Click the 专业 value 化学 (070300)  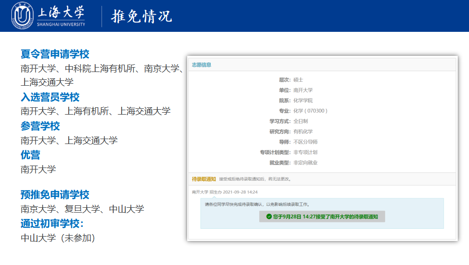310,111
